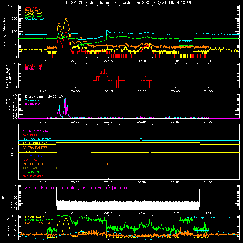This screenshot has width=243, height=243.
Task: Click the SC_TRANSMITTER flag label
Action: coord(35,148)
